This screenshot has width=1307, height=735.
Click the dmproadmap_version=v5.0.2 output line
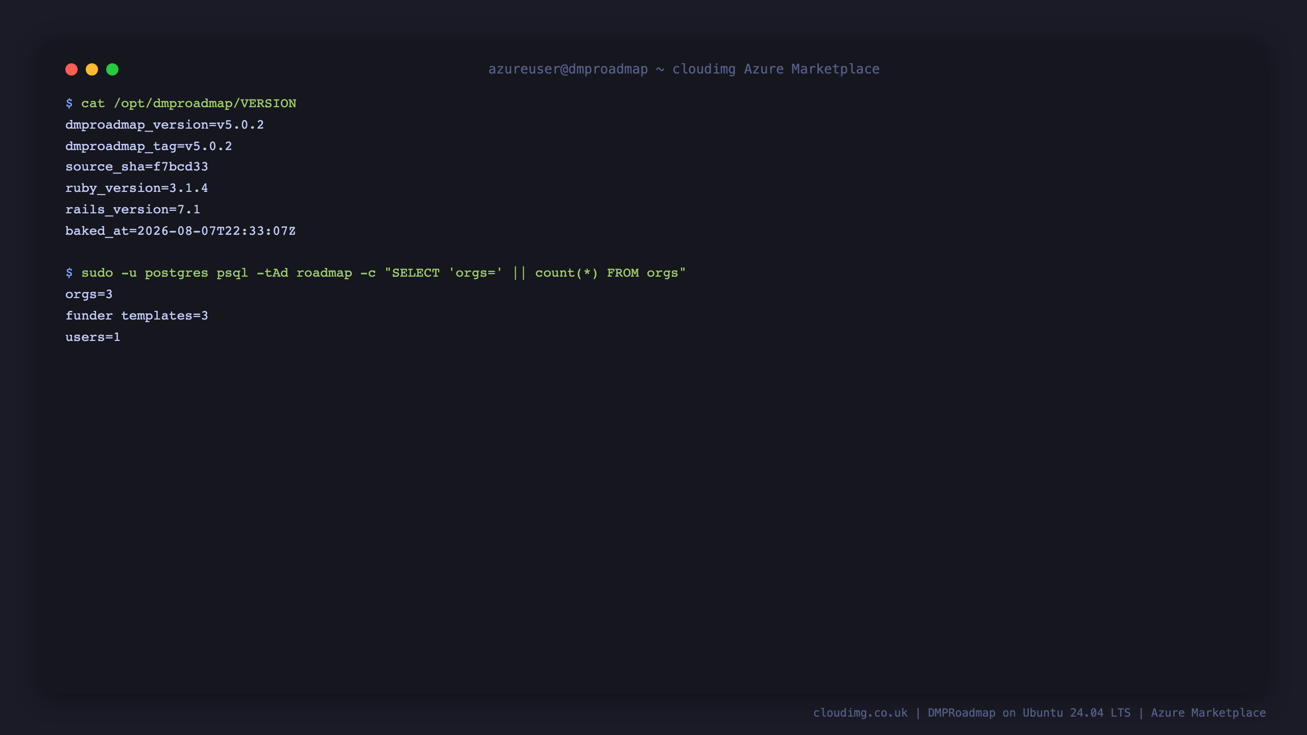(164, 125)
